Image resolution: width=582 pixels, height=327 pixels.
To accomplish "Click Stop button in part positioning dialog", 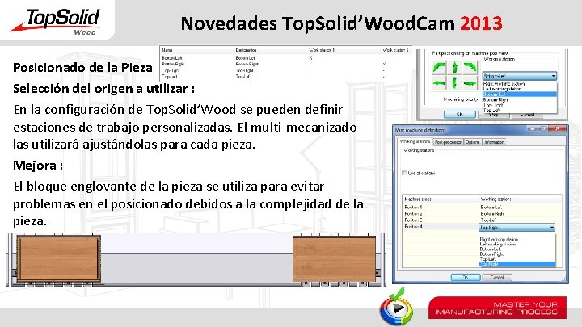I will point(493,115).
